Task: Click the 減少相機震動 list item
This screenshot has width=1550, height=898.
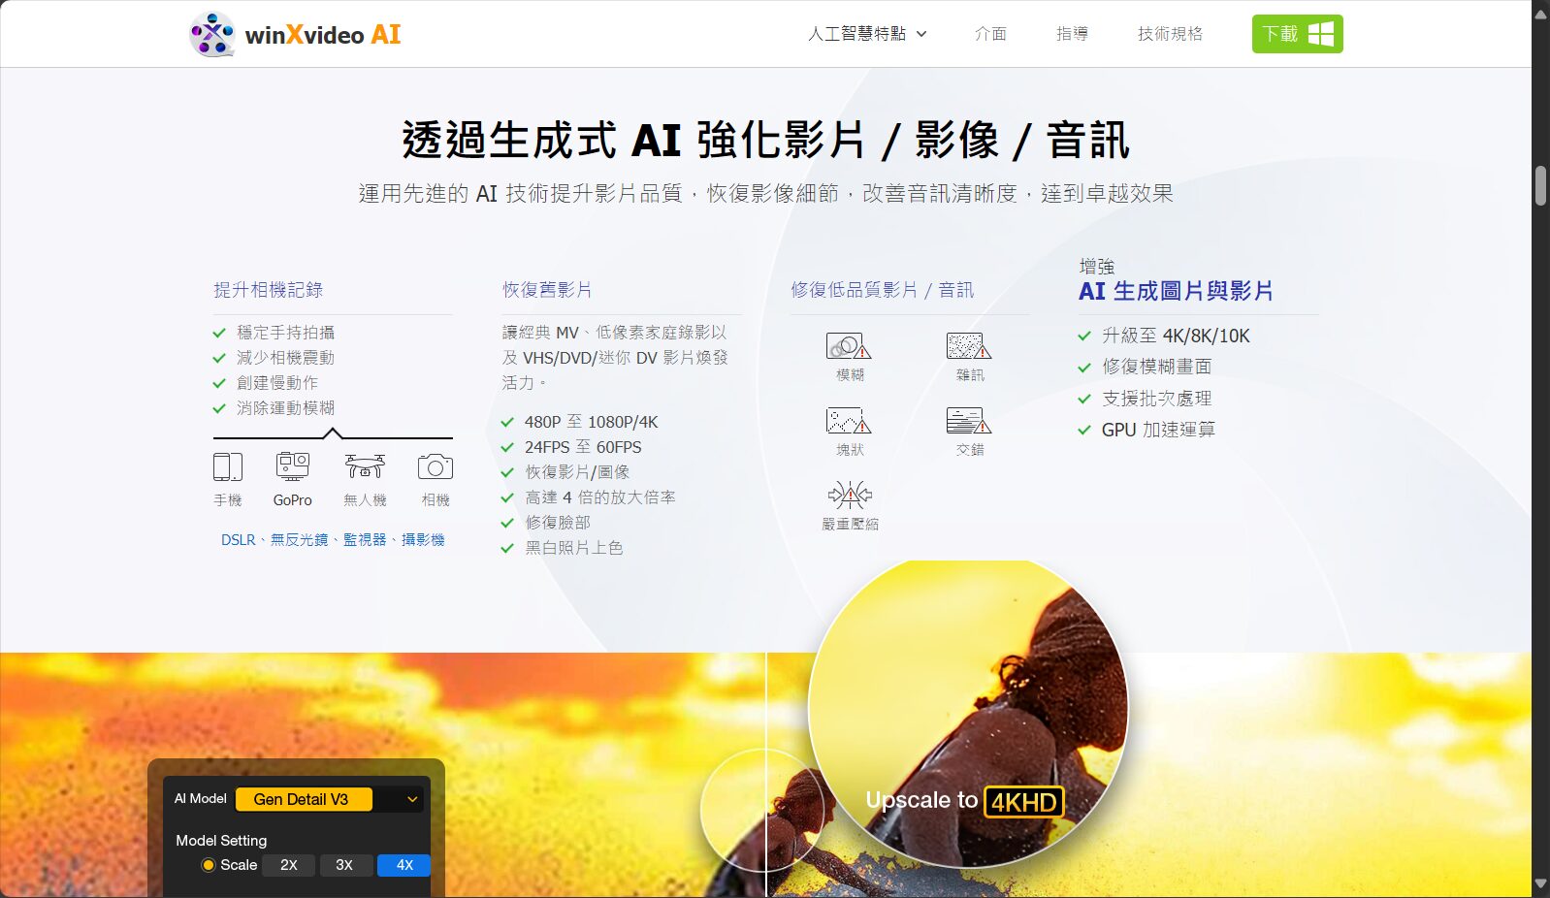Action: tap(274, 358)
